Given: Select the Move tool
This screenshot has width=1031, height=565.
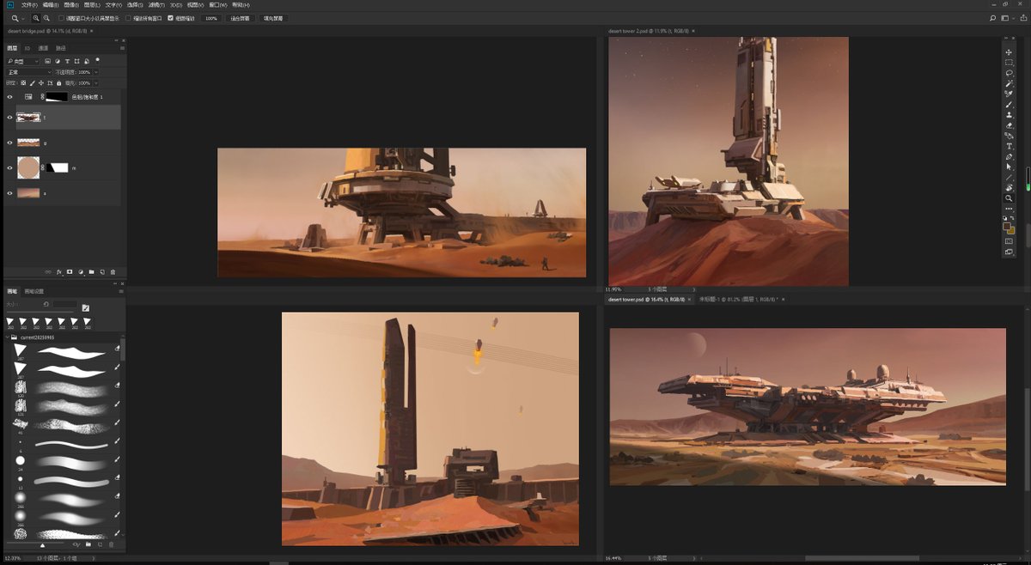Looking at the screenshot, I should [1009, 52].
